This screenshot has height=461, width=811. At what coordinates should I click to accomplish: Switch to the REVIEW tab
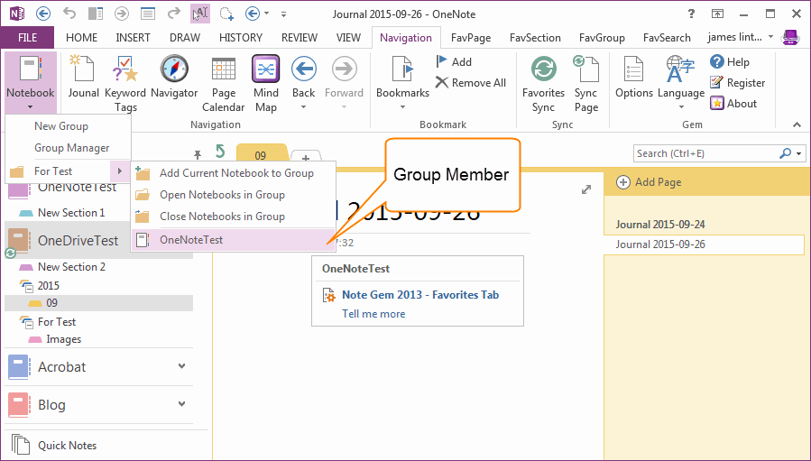pos(299,38)
